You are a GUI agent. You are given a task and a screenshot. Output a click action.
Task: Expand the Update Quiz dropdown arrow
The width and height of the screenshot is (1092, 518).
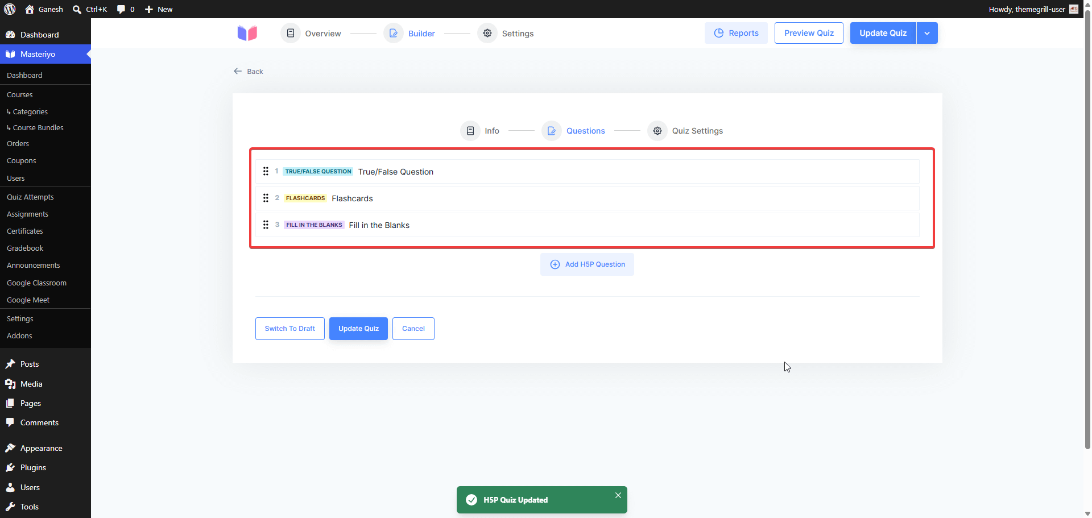pos(927,33)
